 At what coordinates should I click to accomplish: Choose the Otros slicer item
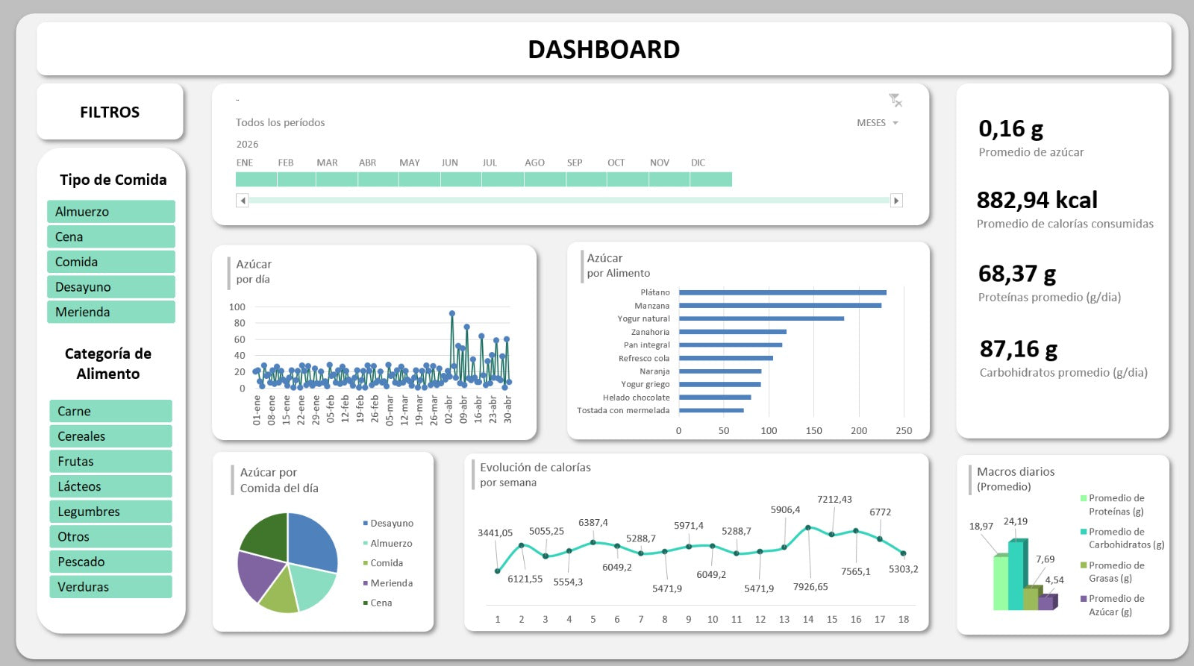(110, 537)
